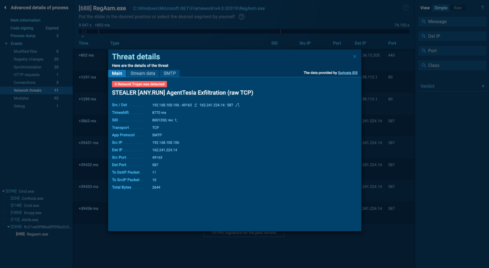
Task: Click the timeline slider bar
Action: point(244,32)
